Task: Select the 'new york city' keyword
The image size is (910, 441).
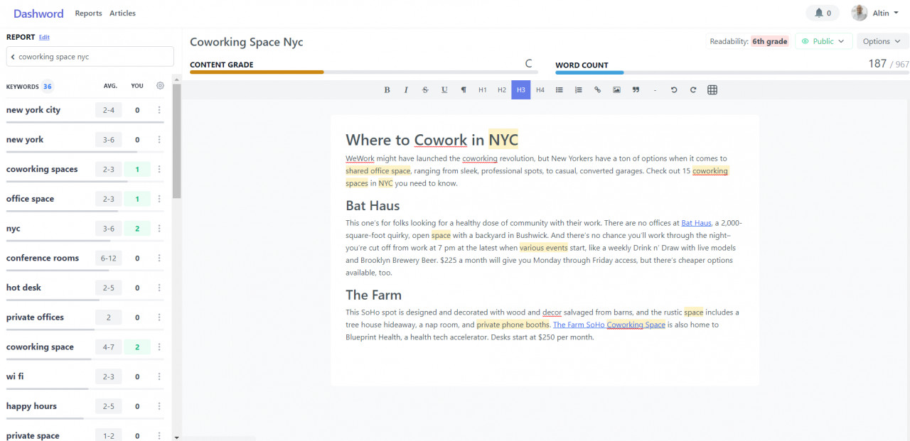Action: point(33,110)
